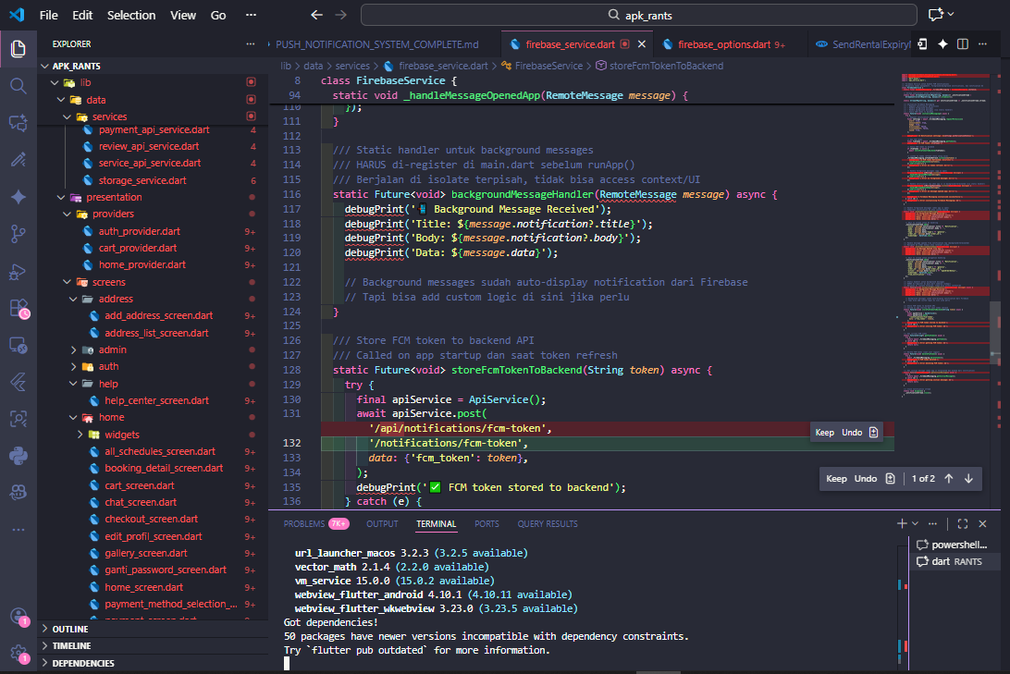Open the Run and Debug view
This screenshot has height=674, width=1010.
pyautogui.click(x=18, y=271)
